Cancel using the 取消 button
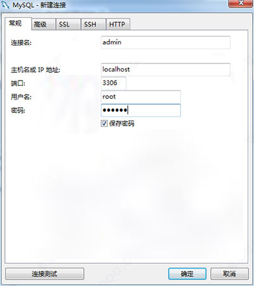254x286 pixels. [229, 274]
